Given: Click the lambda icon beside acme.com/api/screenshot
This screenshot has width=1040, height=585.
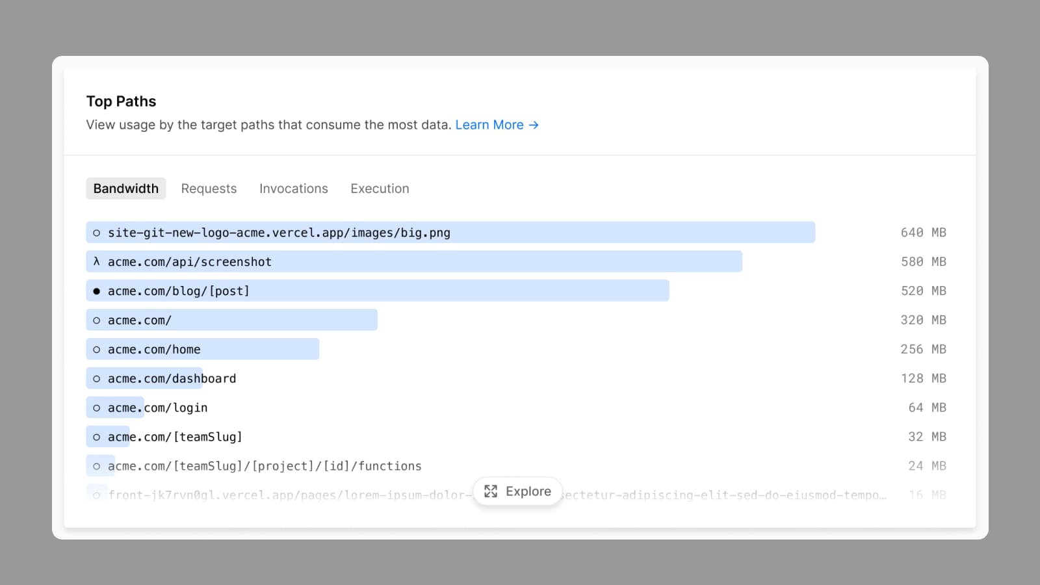Looking at the screenshot, I should click(96, 261).
